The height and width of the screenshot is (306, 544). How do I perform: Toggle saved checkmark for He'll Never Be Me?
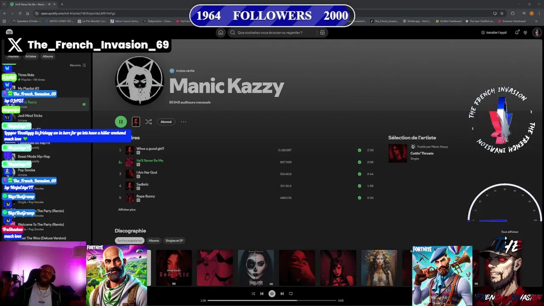360,162
